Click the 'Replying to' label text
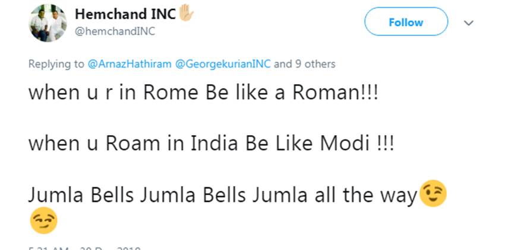 click(x=56, y=64)
